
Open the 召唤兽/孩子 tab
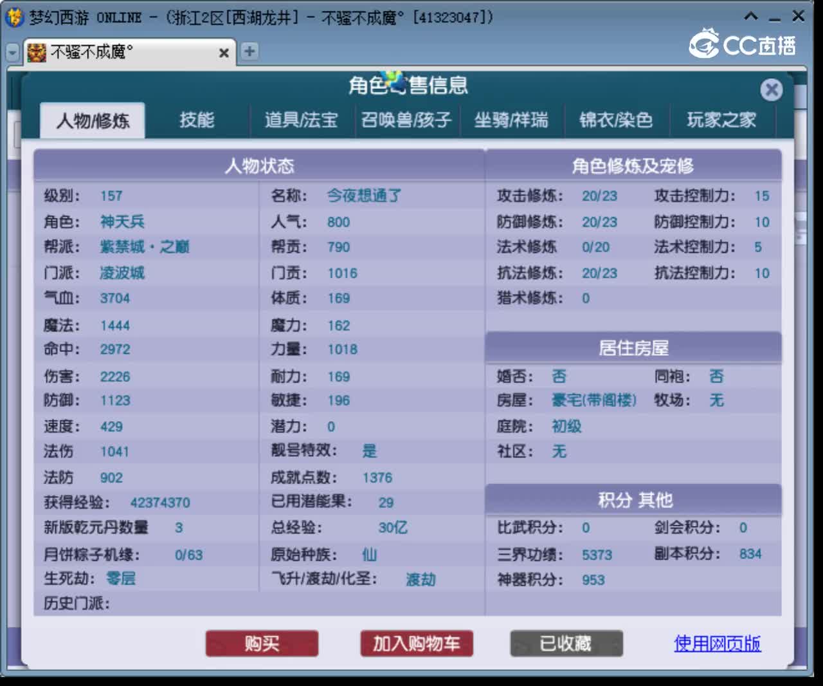click(x=406, y=120)
